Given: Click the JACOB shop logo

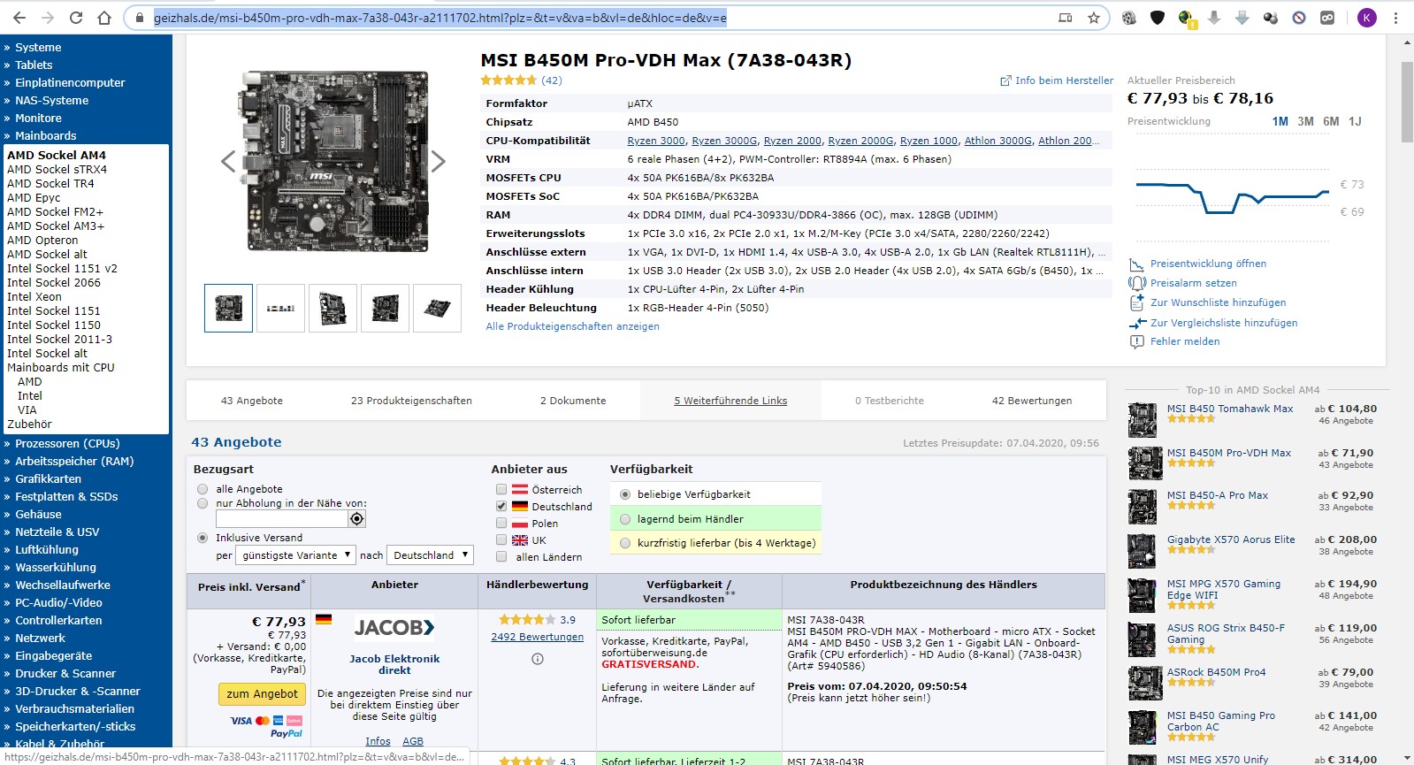Looking at the screenshot, I should pos(394,627).
